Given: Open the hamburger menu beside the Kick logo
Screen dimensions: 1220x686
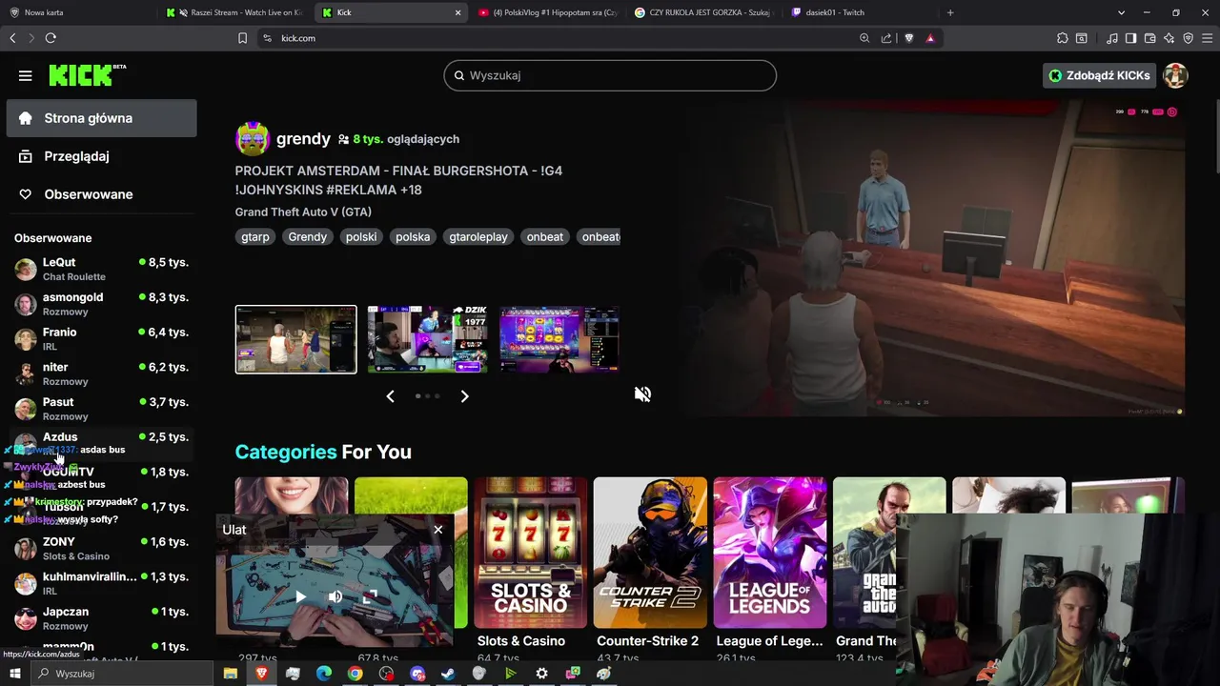Looking at the screenshot, I should tap(26, 75).
